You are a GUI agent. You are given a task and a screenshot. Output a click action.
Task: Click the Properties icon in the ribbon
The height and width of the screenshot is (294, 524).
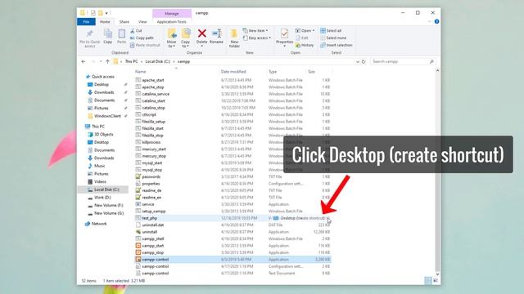284,33
